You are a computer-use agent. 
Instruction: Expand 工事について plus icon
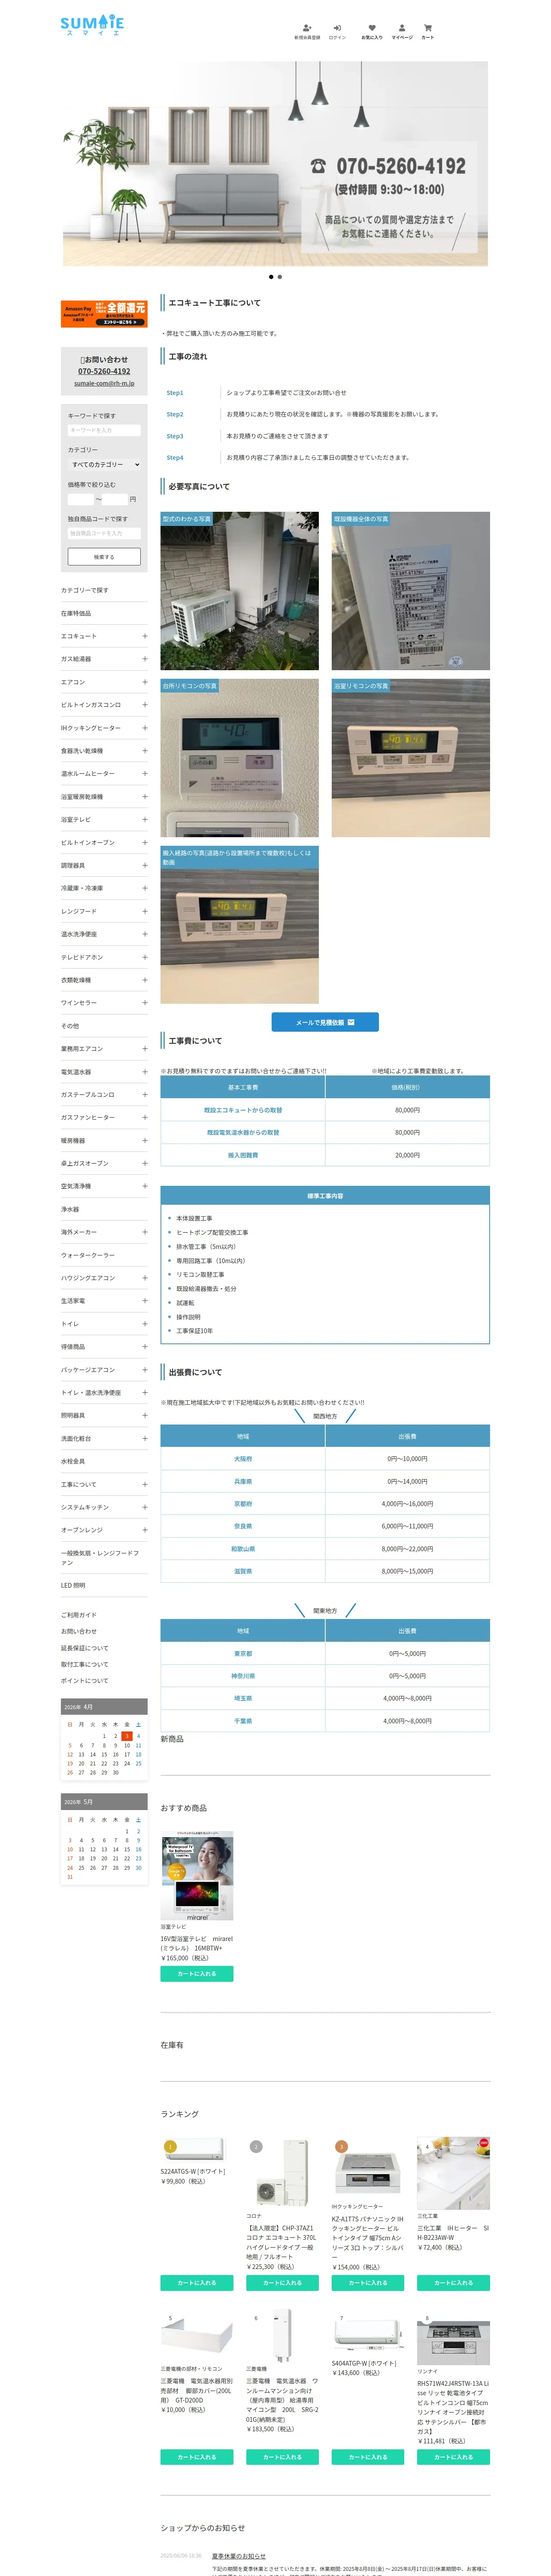point(144,1484)
